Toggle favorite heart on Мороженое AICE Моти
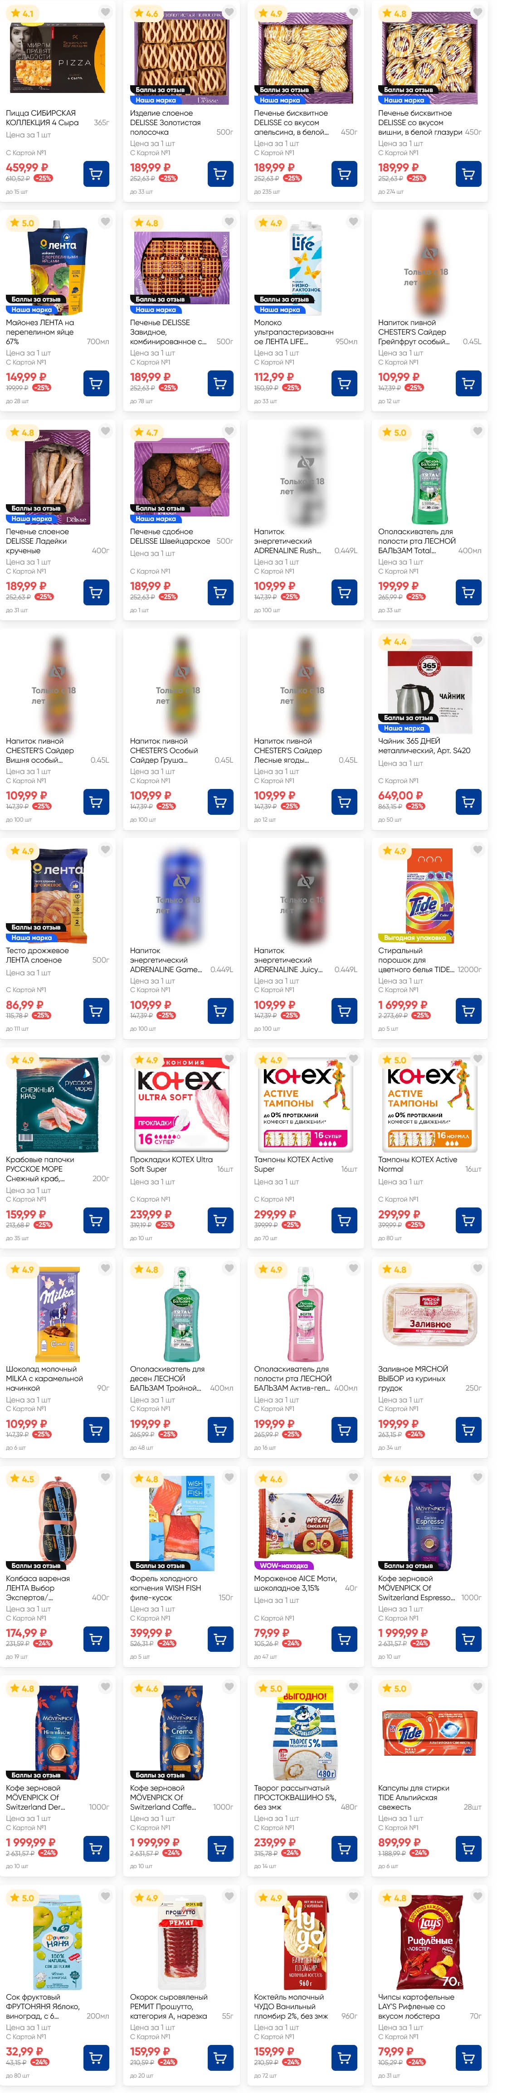The width and height of the screenshot is (507, 2093). pos(353,1478)
